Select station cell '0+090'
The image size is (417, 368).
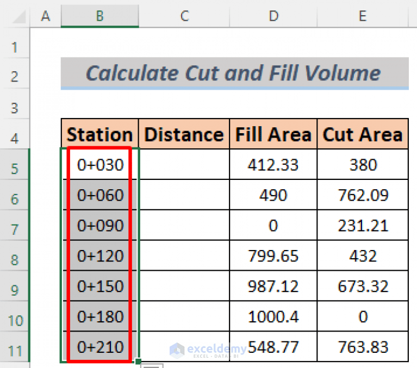coord(99,225)
